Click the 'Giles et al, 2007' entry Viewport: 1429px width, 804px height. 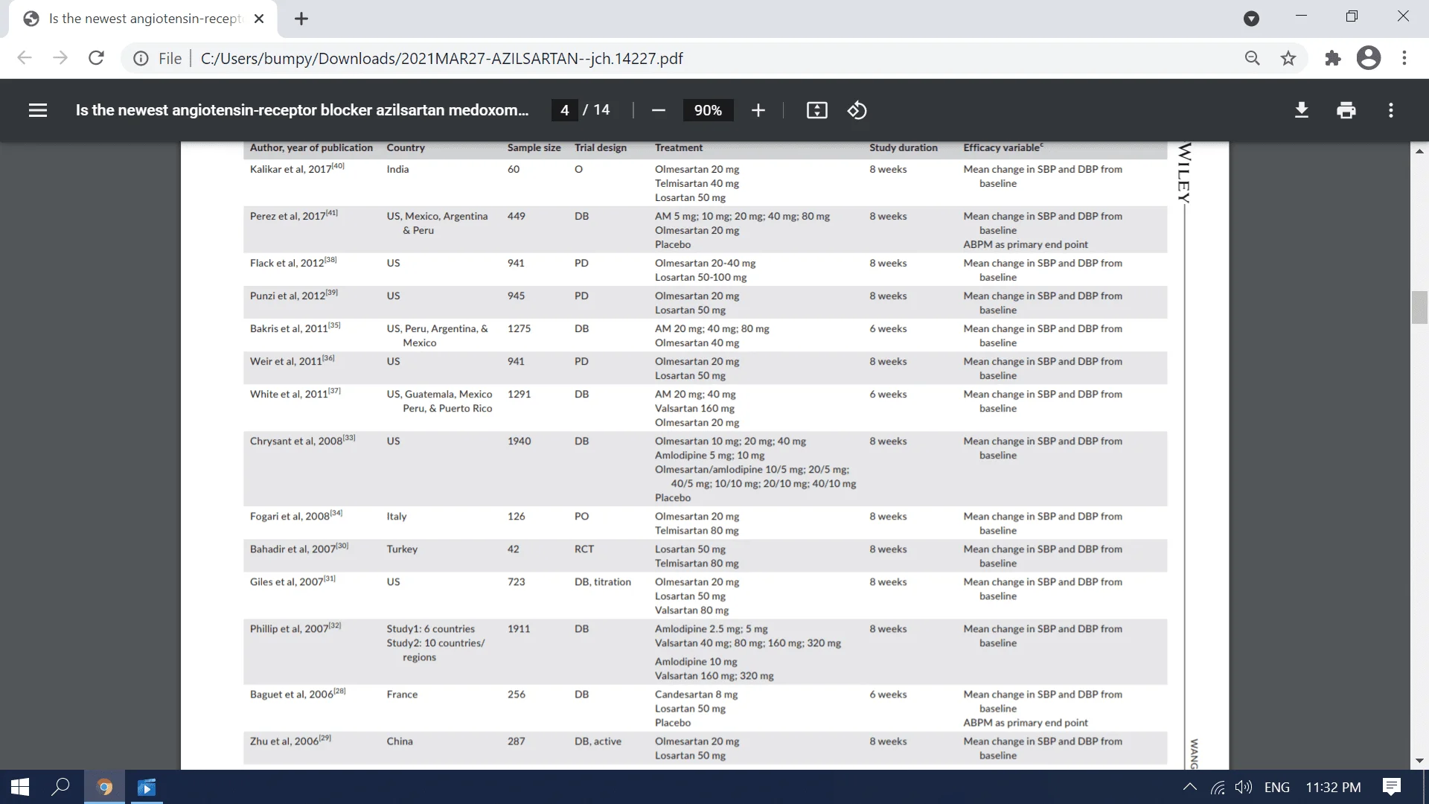tap(292, 581)
